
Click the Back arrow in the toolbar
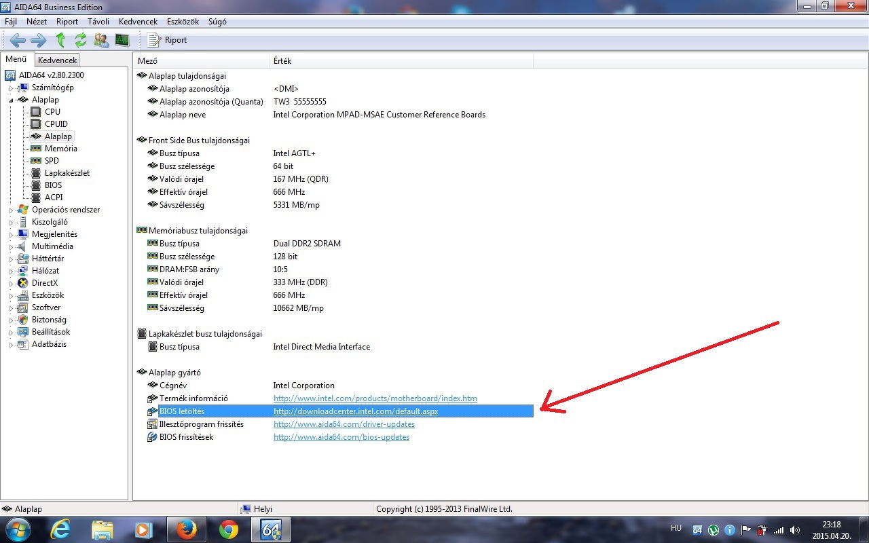point(18,40)
